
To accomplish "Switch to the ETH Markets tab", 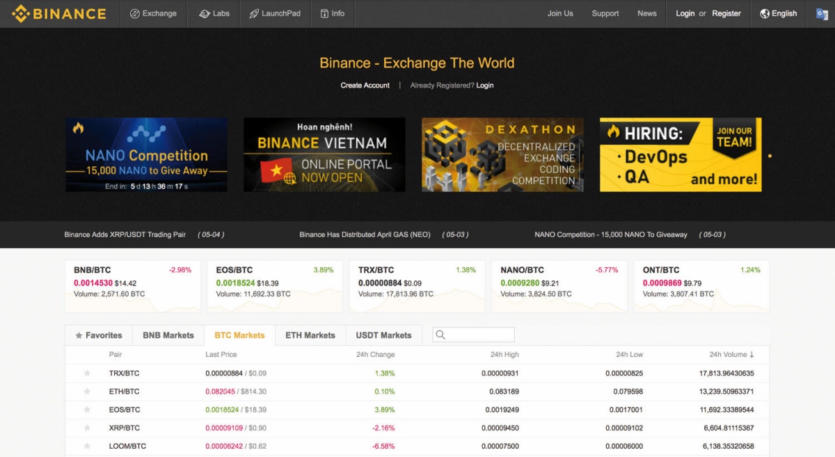I will tap(310, 335).
